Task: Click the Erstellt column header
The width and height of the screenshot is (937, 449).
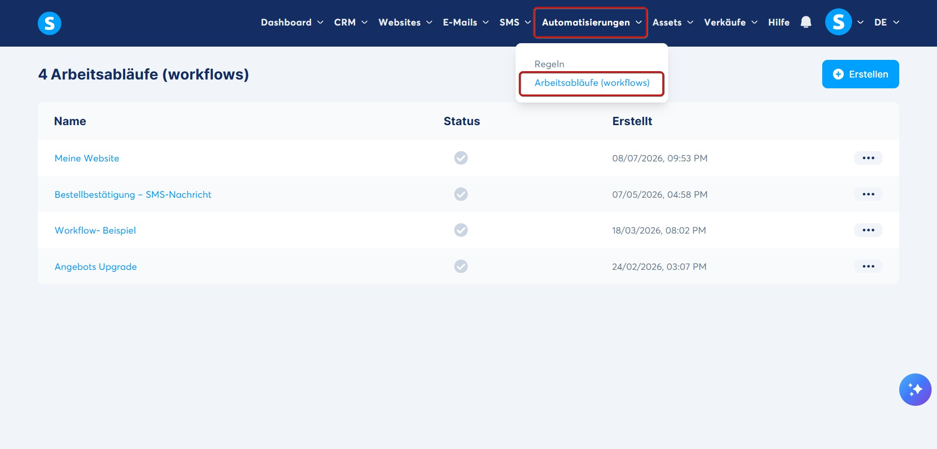Action: click(x=632, y=121)
